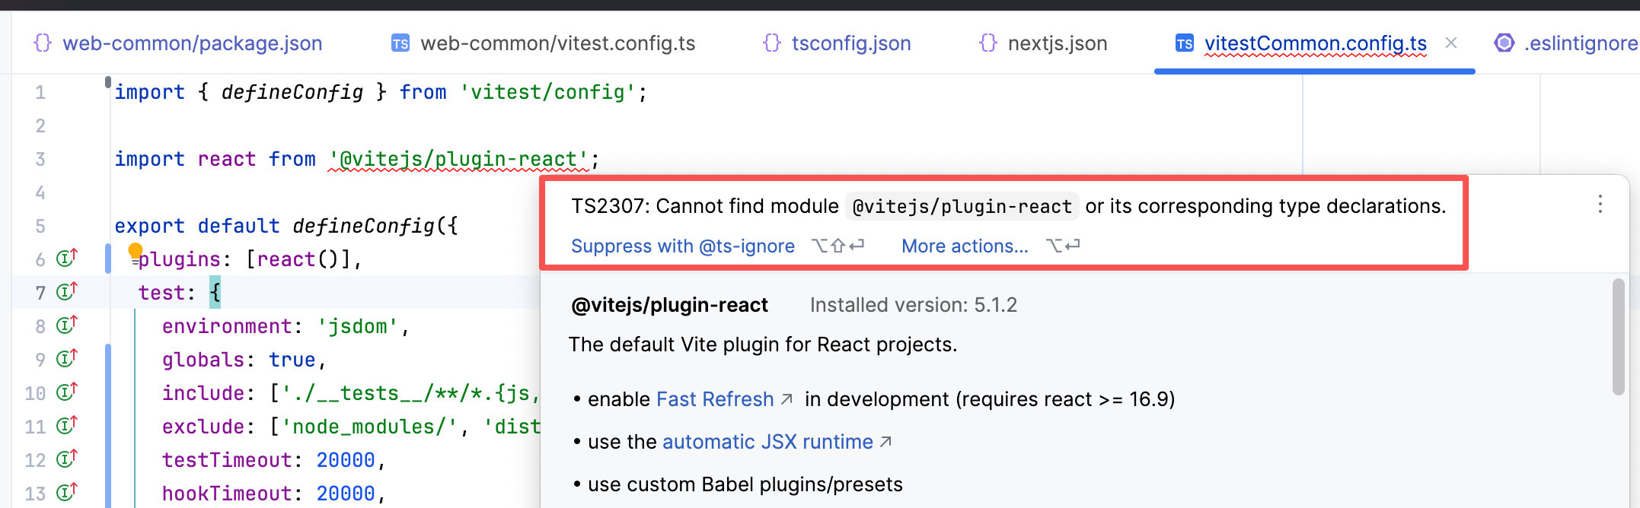The width and height of the screenshot is (1640, 508).
Task: Click the ESLint icon on .eslintignore tab
Action: pyautogui.click(x=1504, y=43)
